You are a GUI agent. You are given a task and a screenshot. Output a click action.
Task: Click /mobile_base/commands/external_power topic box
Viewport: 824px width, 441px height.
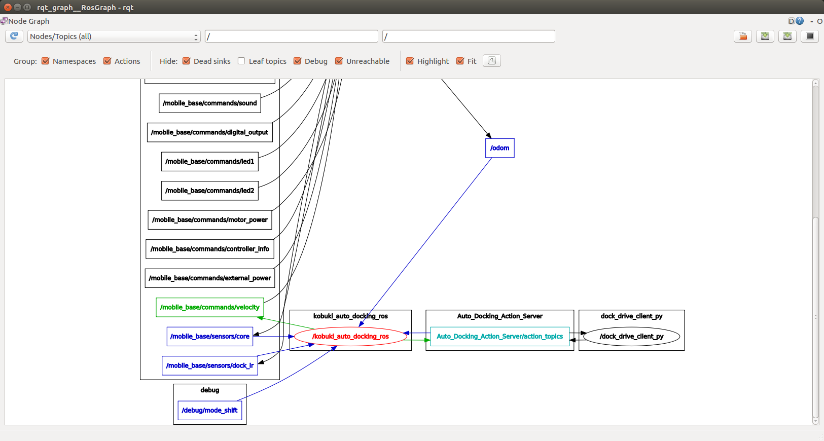[210, 278]
